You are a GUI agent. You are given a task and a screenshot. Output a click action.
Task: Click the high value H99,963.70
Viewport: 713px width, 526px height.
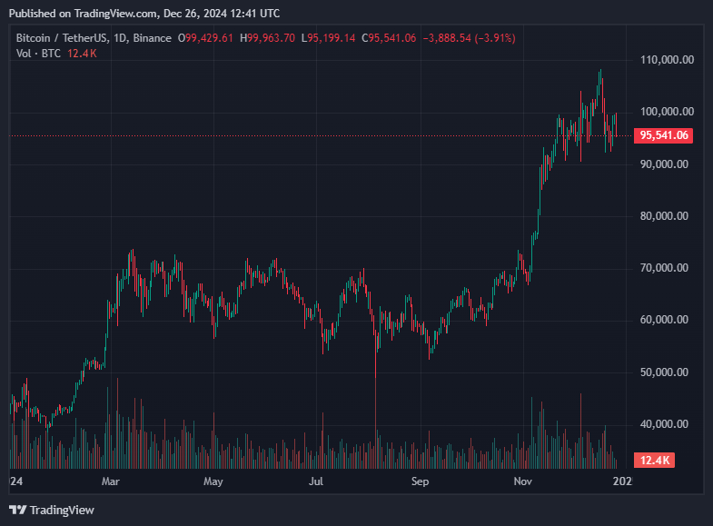click(x=267, y=38)
